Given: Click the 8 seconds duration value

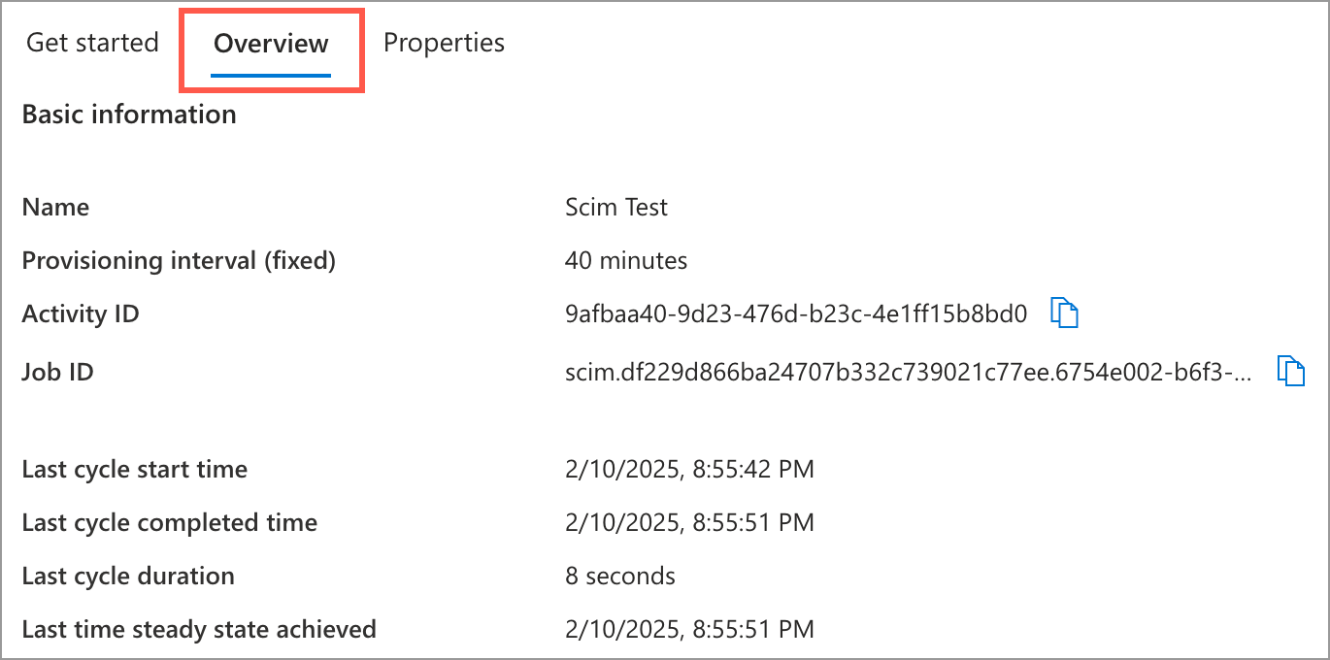Looking at the screenshot, I should click(x=619, y=576).
